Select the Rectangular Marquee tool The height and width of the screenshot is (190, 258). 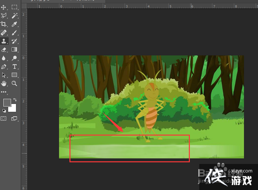(14, 7)
